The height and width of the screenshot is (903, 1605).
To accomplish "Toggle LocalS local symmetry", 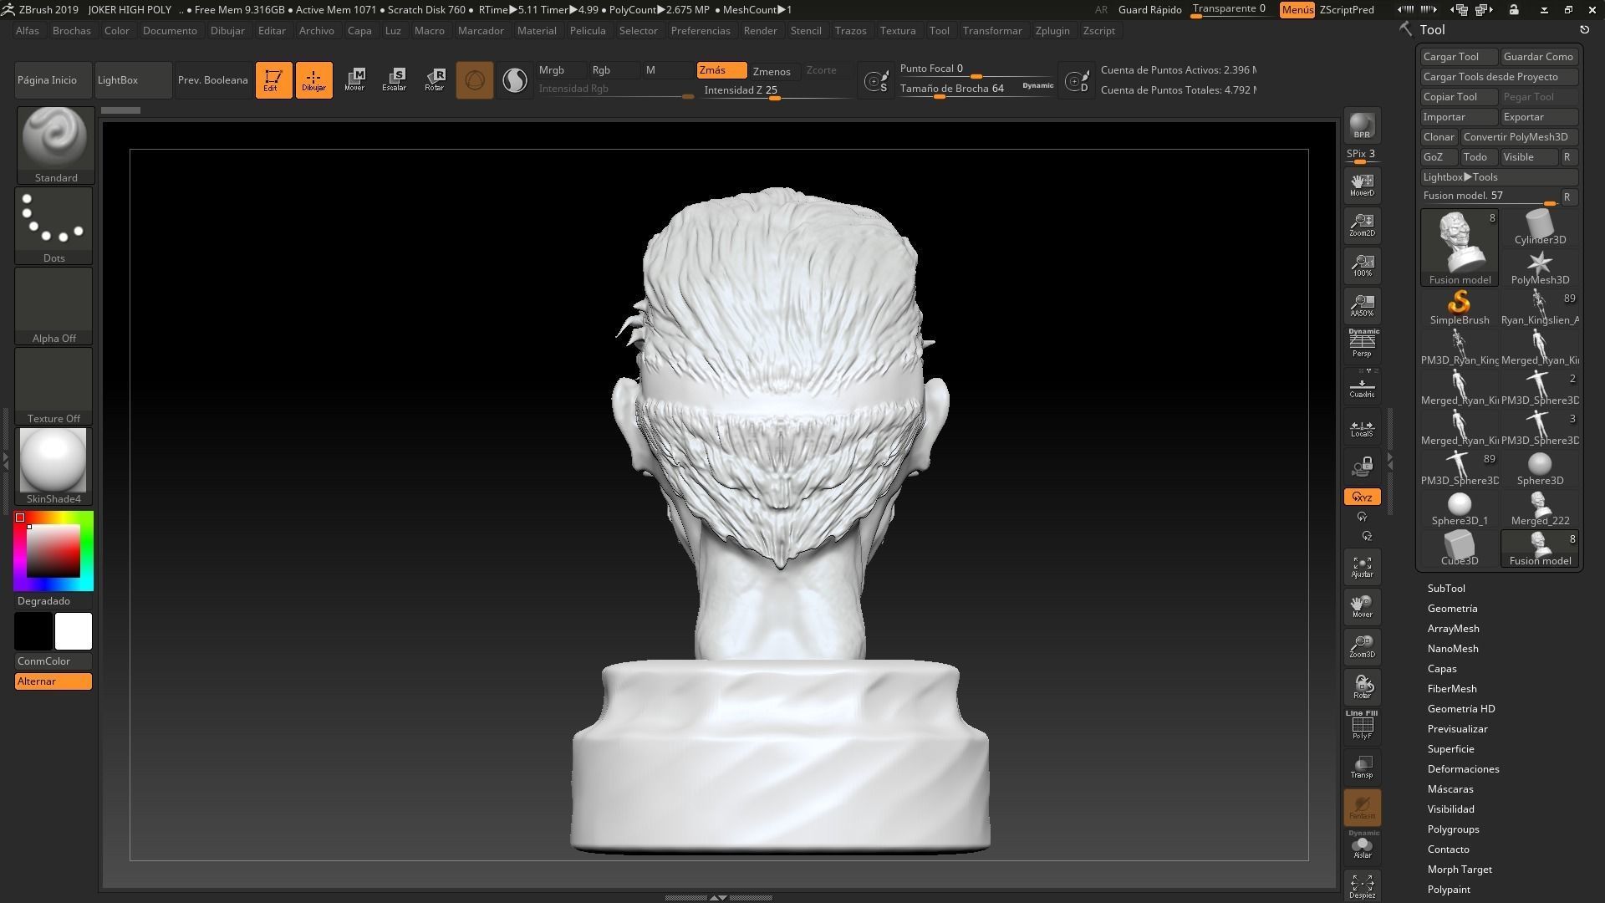I will click(x=1362, y=427).
